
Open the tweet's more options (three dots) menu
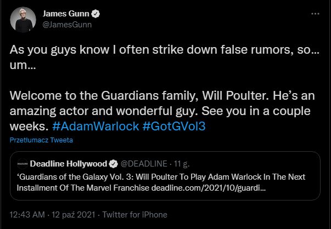315,13
